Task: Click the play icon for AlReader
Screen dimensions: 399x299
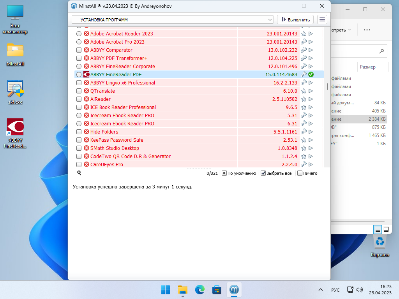Action: 311,99
